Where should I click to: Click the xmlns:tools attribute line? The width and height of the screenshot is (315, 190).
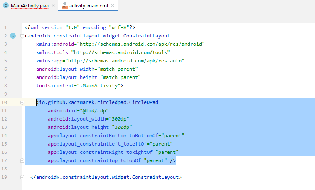(x=103, y=52)
